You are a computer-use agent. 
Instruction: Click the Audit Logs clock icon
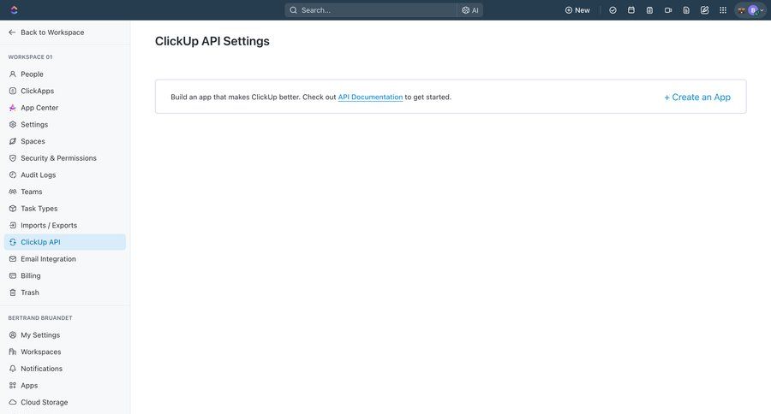pyautogui.click(x=13, y=174)
